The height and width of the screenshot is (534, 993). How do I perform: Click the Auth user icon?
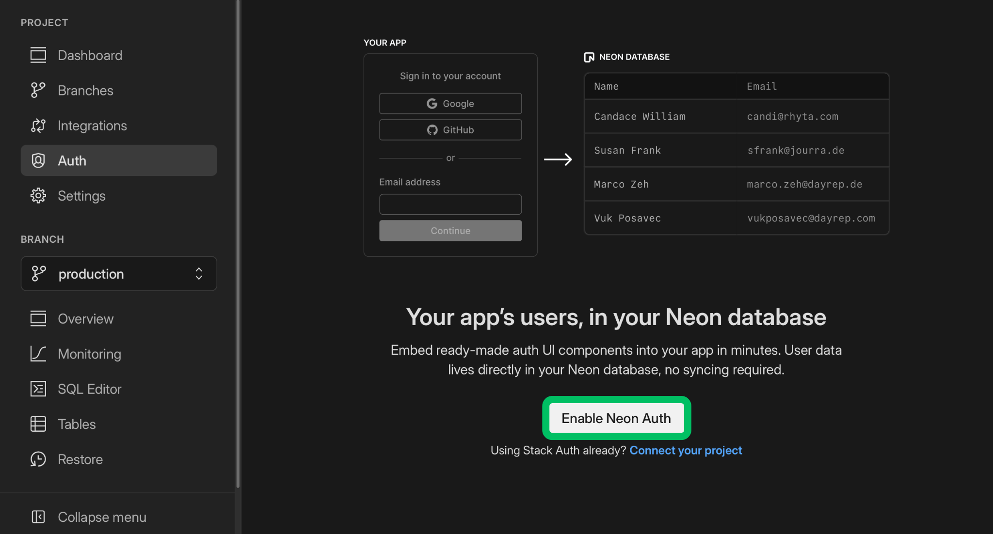point(38,160)
